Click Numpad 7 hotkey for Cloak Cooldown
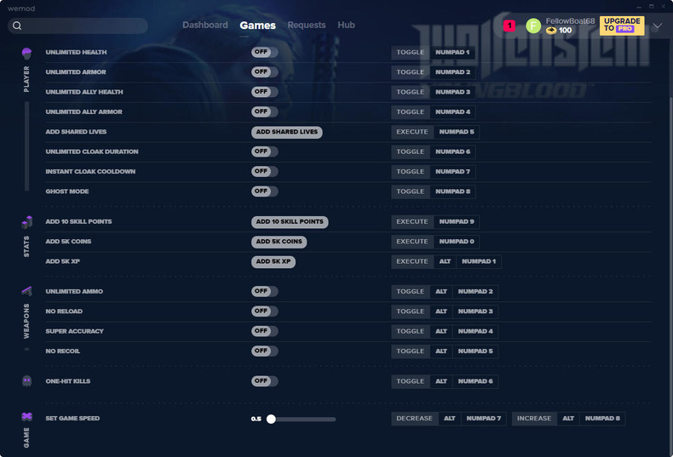This screenshot has height=457, width=673. click(452, 172)
